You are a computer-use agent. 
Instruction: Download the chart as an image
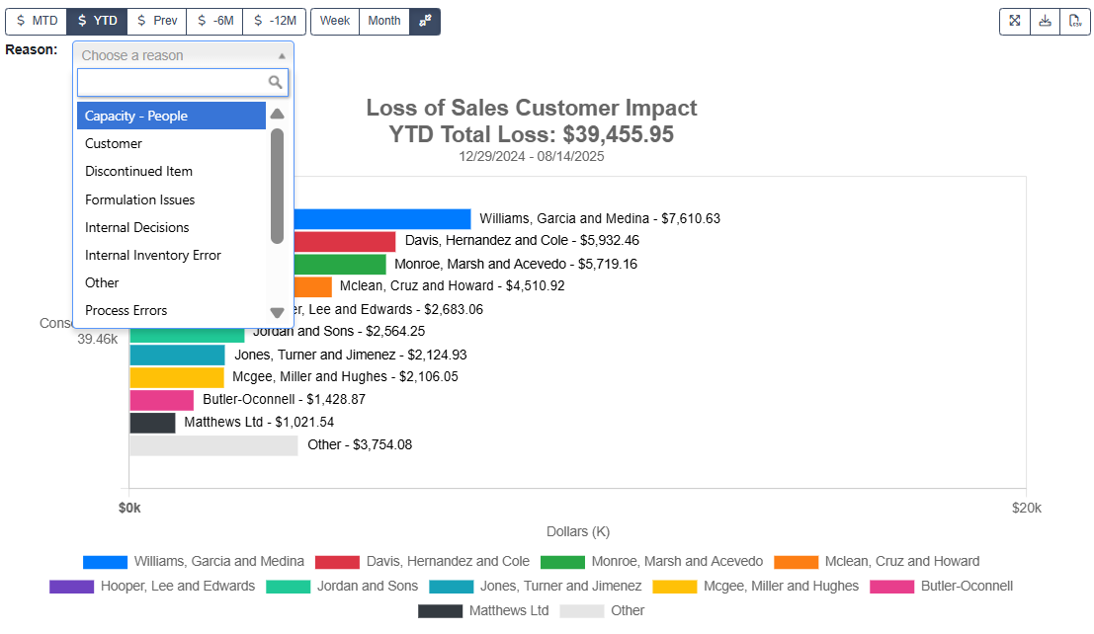click(x=1045, y=21)
